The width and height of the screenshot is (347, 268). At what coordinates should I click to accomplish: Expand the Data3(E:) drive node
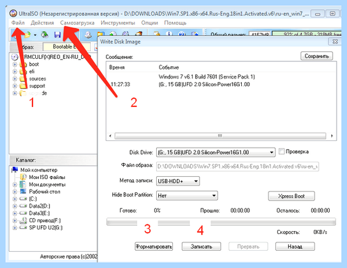[14, 213]
